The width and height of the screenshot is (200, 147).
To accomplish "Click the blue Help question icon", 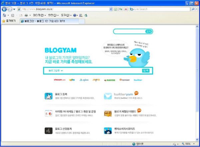I will pos(75,15).
